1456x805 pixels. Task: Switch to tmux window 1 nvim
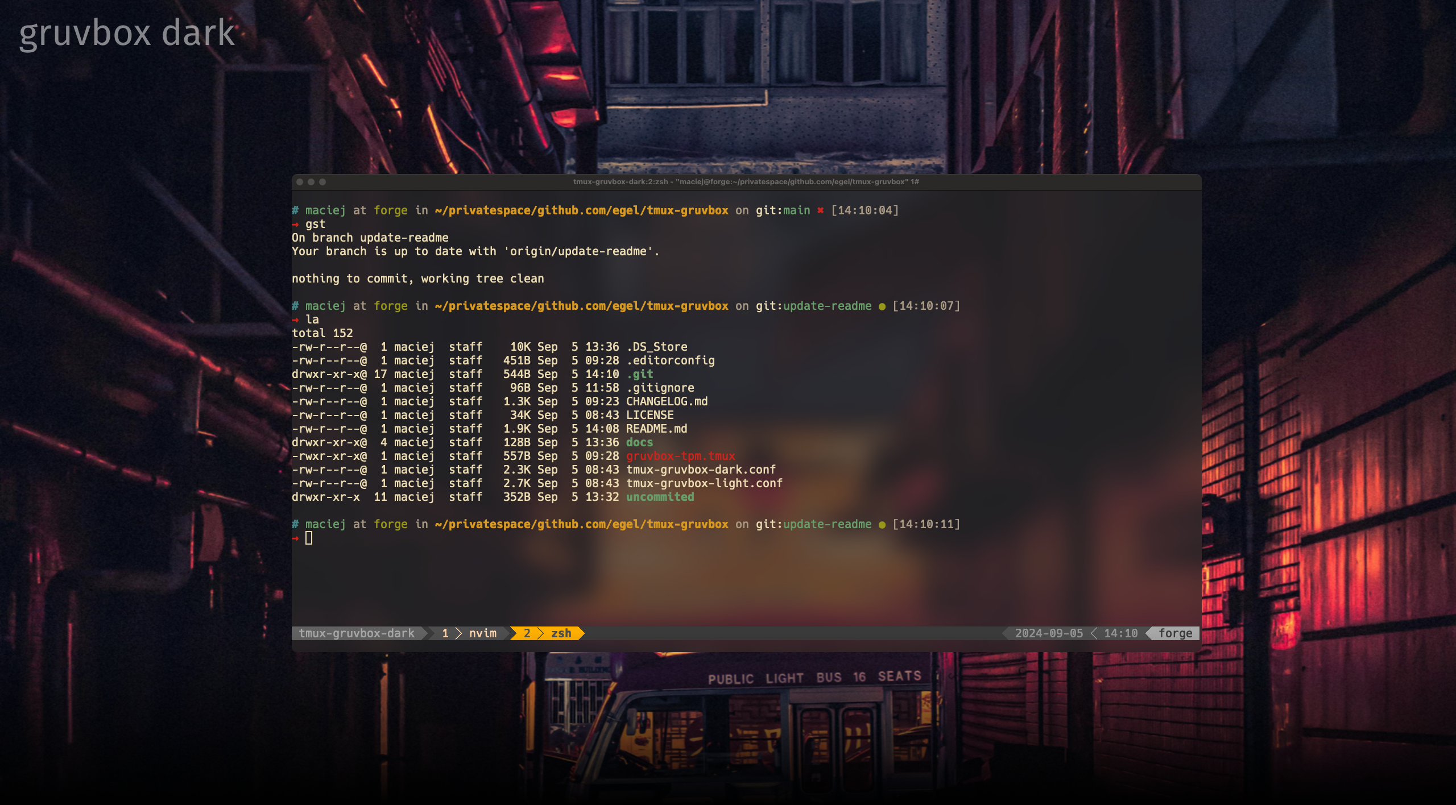coord(469,633)
